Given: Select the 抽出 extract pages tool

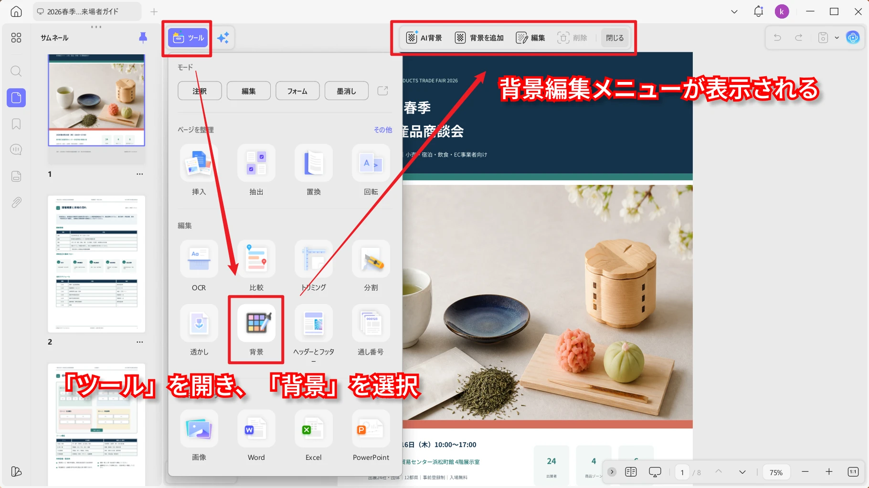Looking at the screenshot, I should [256, 170].
